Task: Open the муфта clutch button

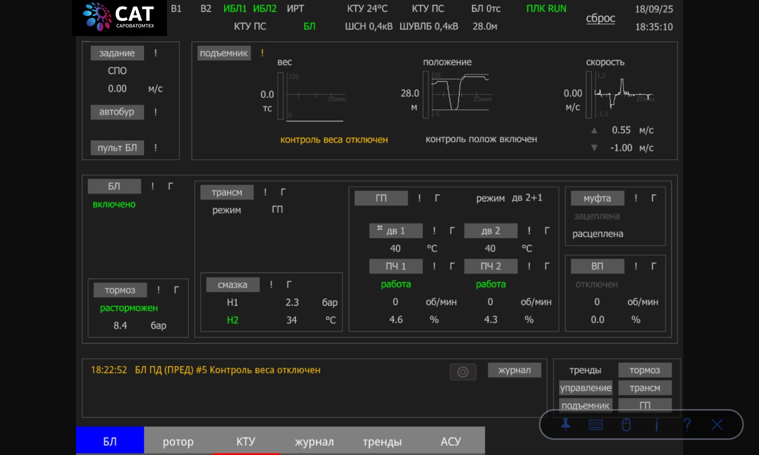Action: (598, 198)
